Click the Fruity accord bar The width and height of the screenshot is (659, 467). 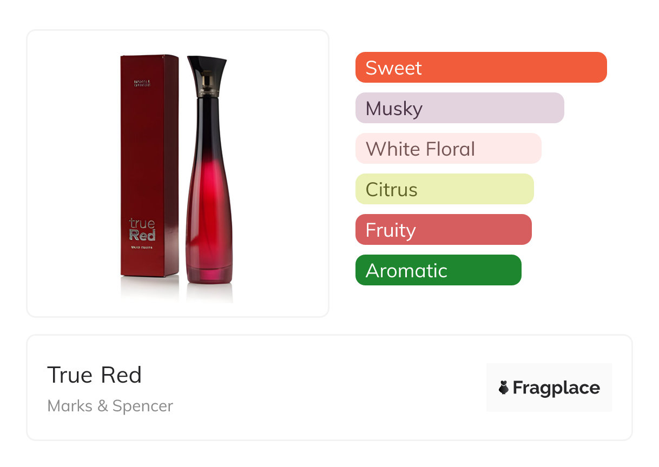tap(443, 230)
